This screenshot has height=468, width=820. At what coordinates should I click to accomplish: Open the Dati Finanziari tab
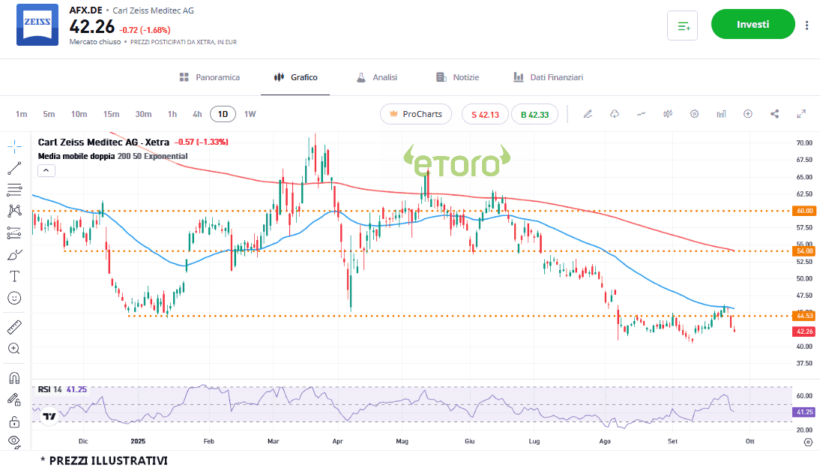pyautogui.click(x=548, y=77)
